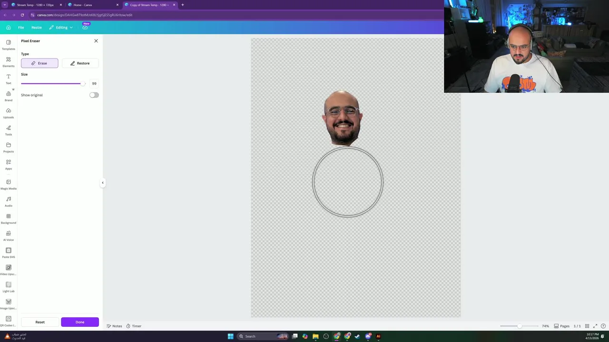Open the QR Codes app
This screenshot has width=609, height=342.
pos(8,321)
